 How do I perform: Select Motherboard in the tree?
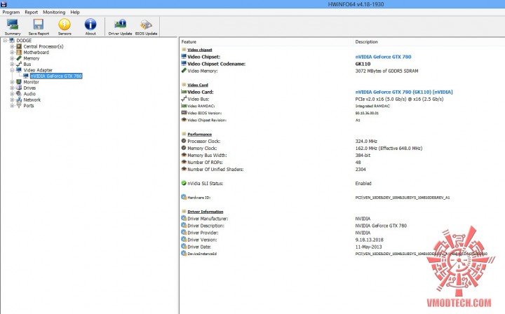pos(36,53)
